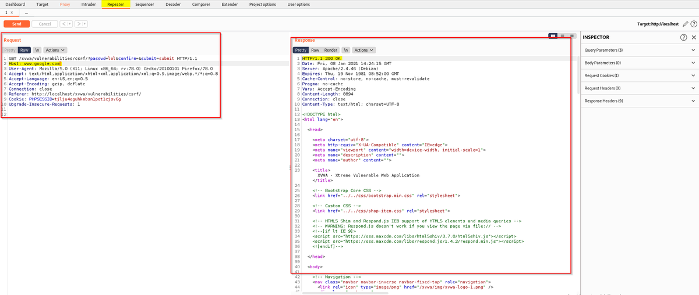Click the Host: www.google.com header line
Viewport: 699px width, 295px height.
[34, 63]
